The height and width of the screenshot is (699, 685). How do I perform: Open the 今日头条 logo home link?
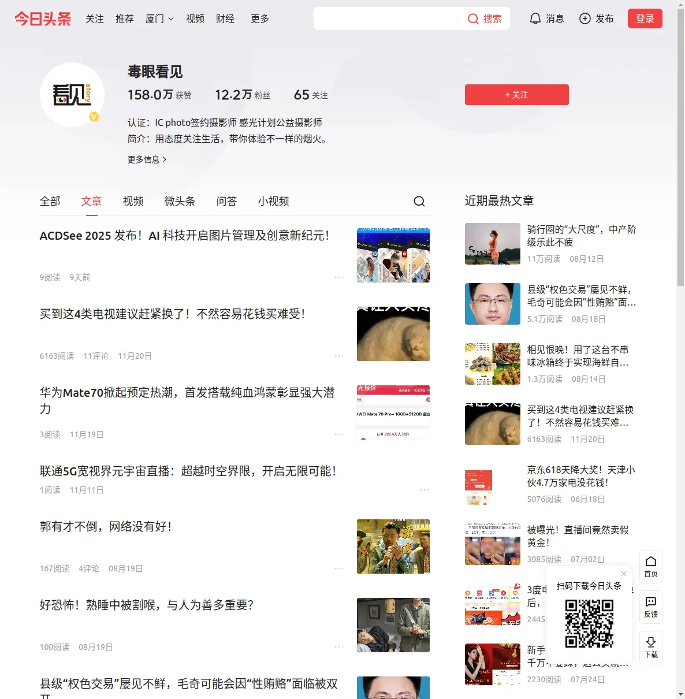(43, 19)
